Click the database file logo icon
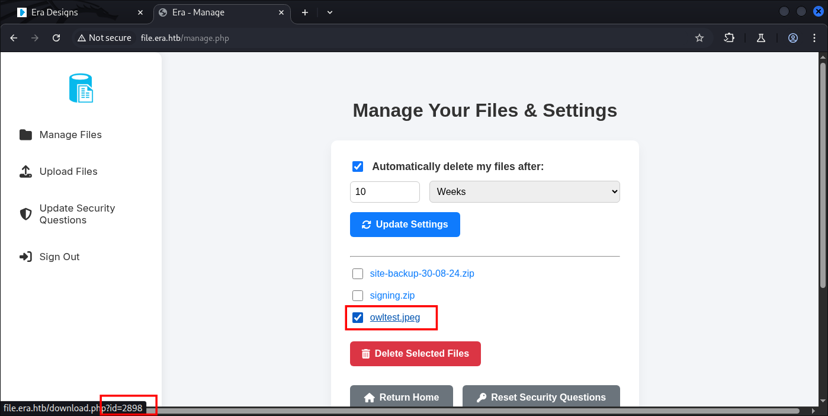 pos(81,88)
